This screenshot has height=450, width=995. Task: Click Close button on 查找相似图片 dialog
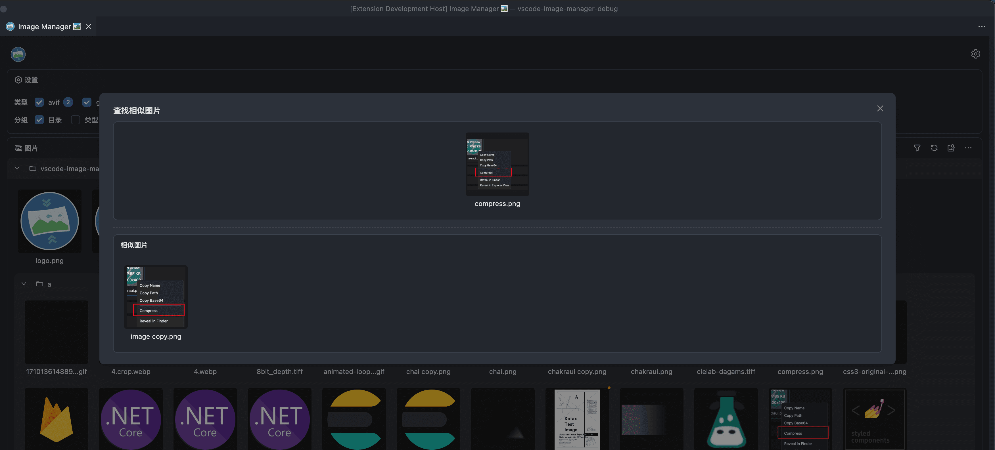(x=880, y=108)
